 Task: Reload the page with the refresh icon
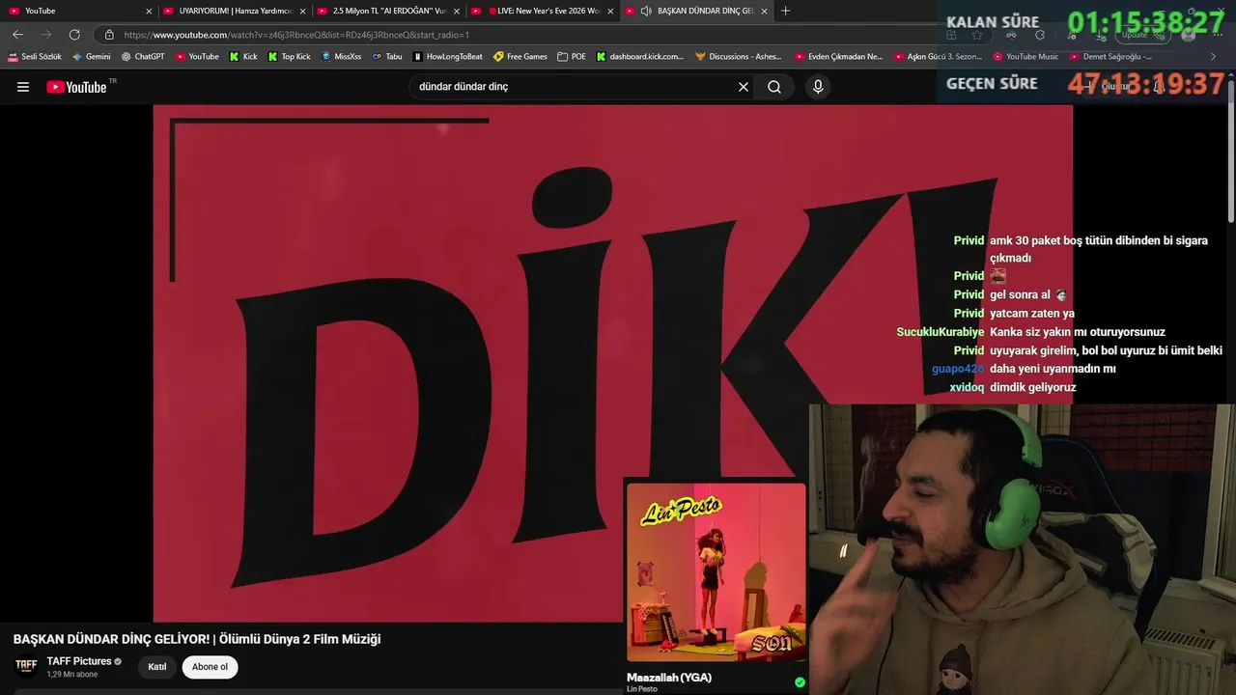pyautogui.click(x=74, y=35)
